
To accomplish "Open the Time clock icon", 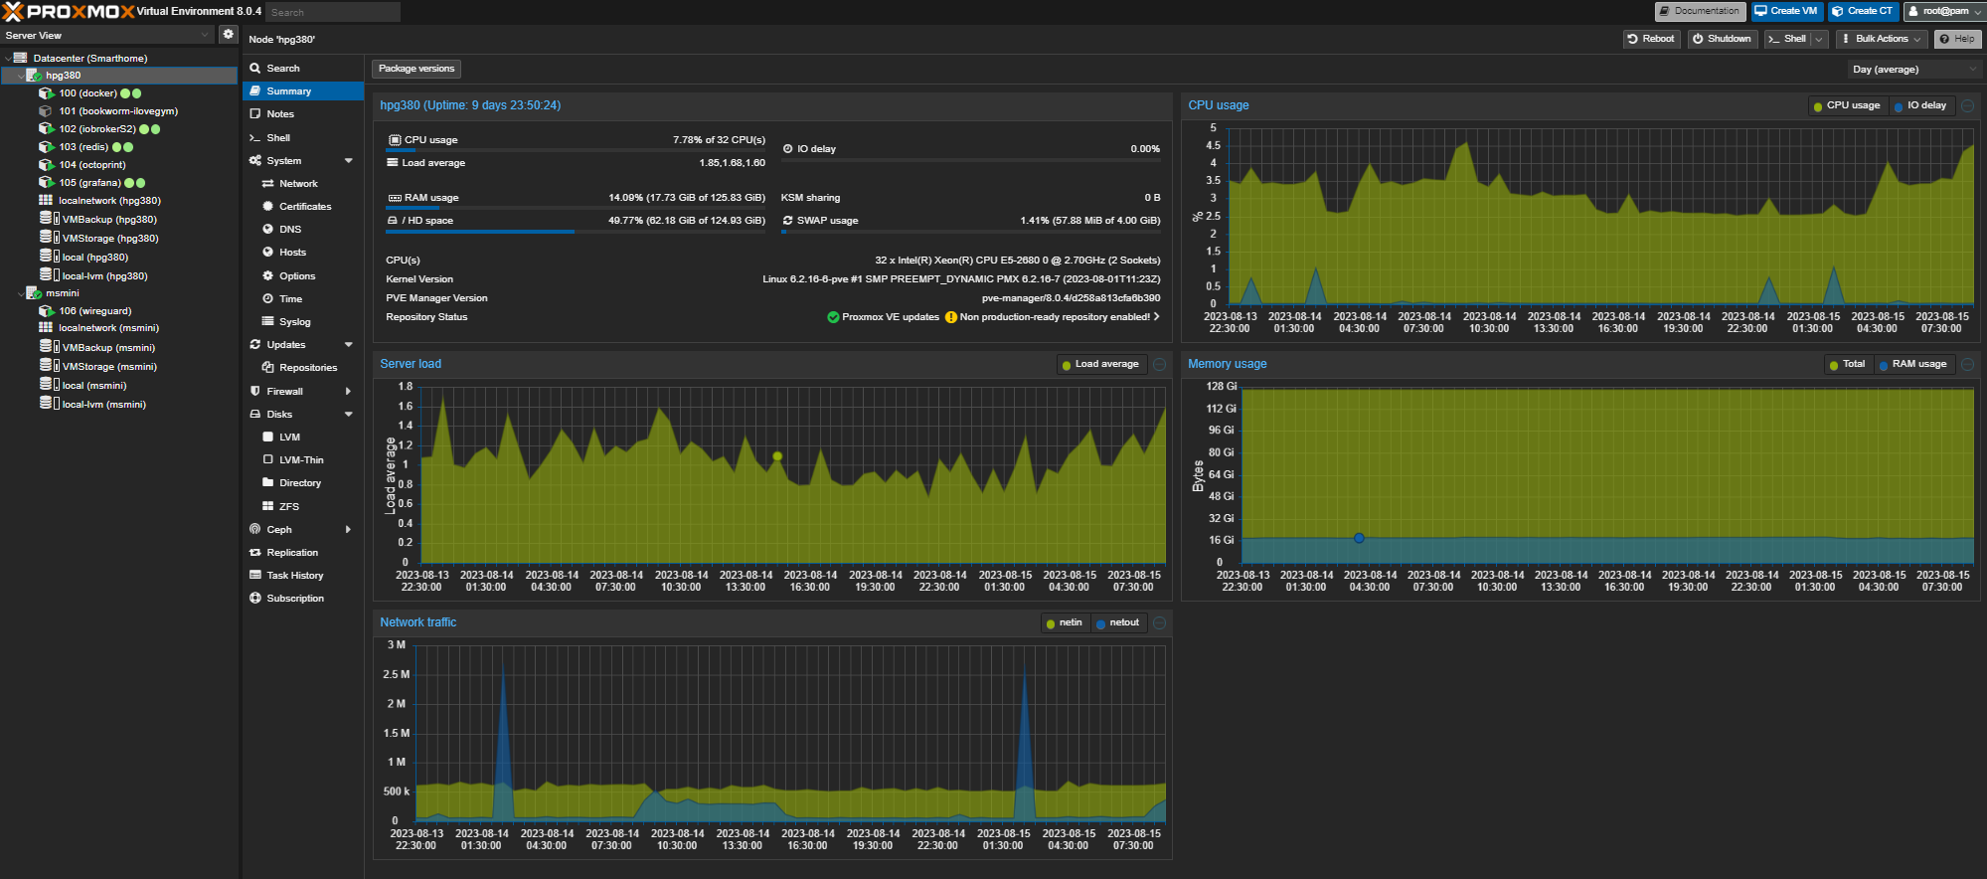I will (x=267, y=298).
